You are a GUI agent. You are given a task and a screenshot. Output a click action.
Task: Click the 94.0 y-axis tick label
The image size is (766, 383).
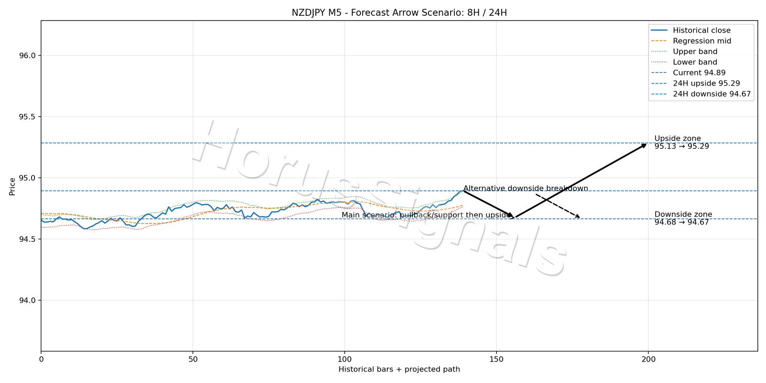pyautogui.click(x=28, y=300)
